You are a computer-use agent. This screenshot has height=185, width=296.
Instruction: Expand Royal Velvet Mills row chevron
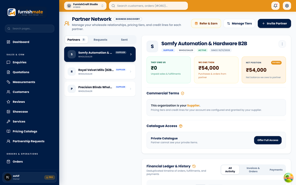[131, 72]
